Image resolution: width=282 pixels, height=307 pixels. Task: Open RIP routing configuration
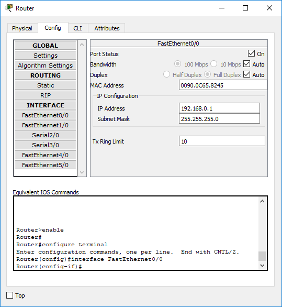click(x=46, y=95)
